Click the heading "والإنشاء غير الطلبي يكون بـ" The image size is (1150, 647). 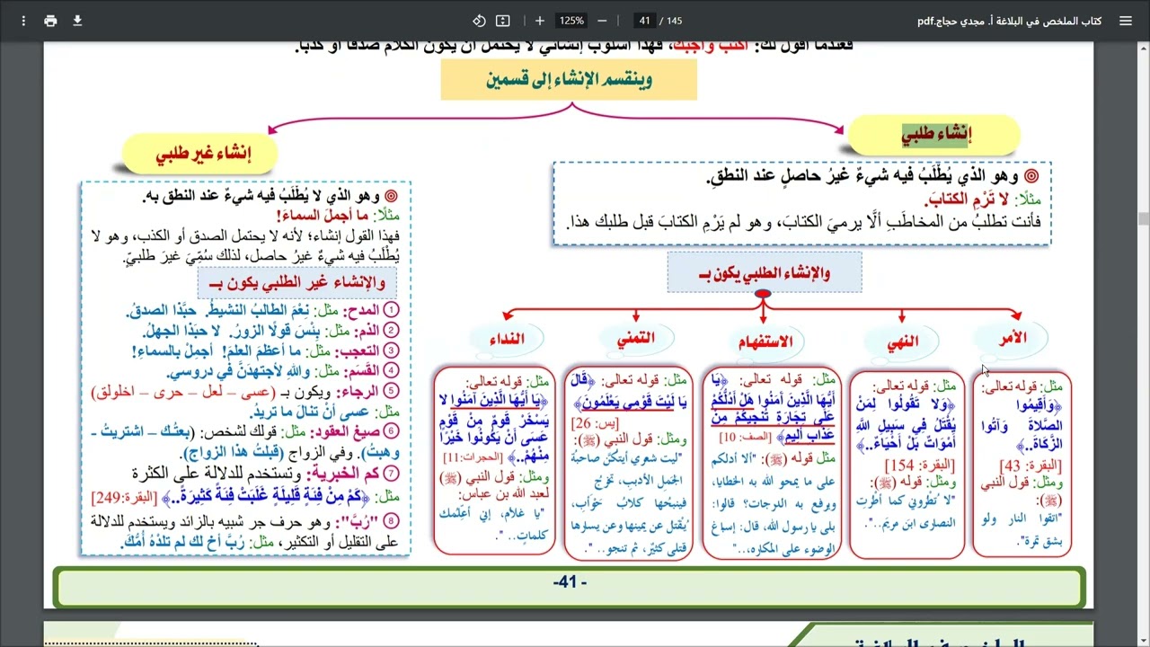[x=296, y=283]
